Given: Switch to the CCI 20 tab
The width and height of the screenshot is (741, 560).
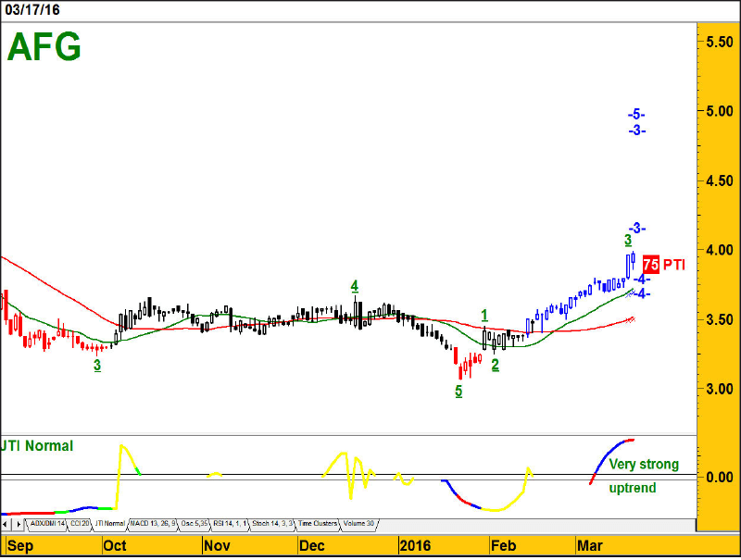Looking at the screenshot, I should (x=81, y=524).
